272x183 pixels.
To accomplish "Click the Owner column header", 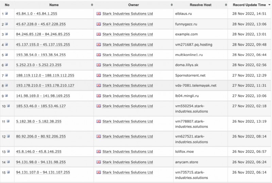I will 134,5.
